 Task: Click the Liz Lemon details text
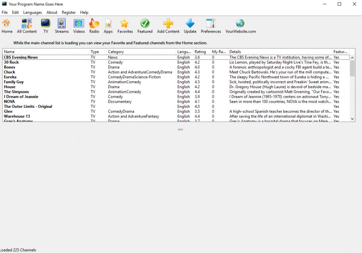click(x=280, y=62)
